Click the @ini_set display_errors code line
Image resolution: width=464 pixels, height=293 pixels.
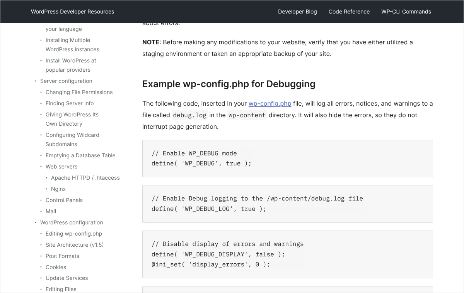tap(211, 264)
